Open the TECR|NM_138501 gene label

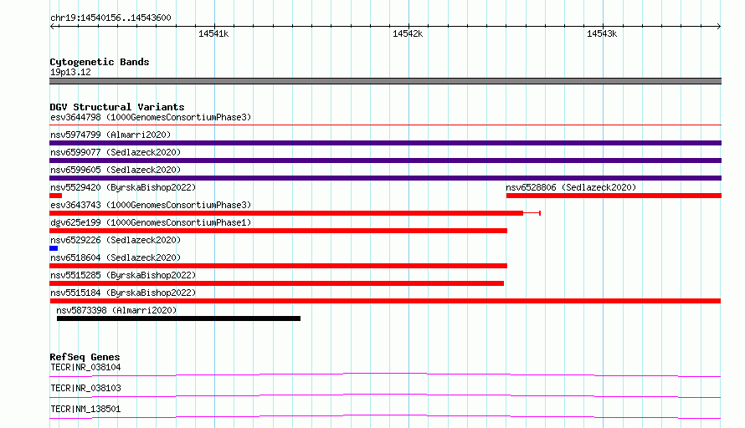(x=85, y=409)
